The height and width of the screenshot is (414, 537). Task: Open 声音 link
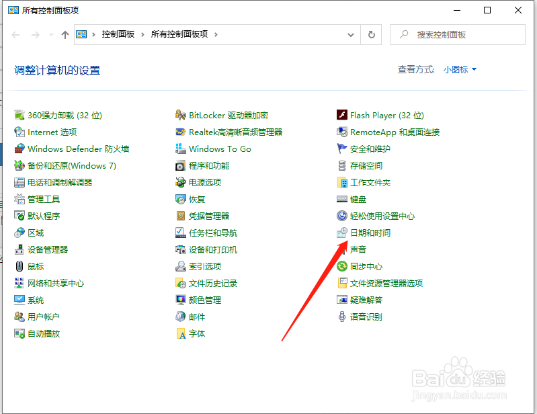coord(358,249)
